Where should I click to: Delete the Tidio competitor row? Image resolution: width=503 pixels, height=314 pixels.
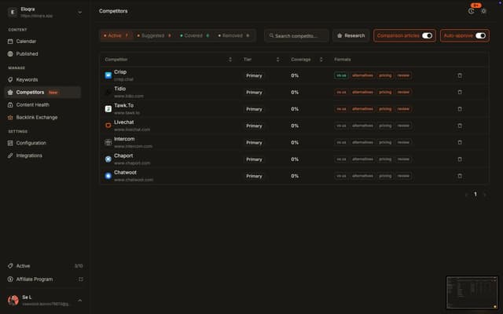[x=460, y=93]
